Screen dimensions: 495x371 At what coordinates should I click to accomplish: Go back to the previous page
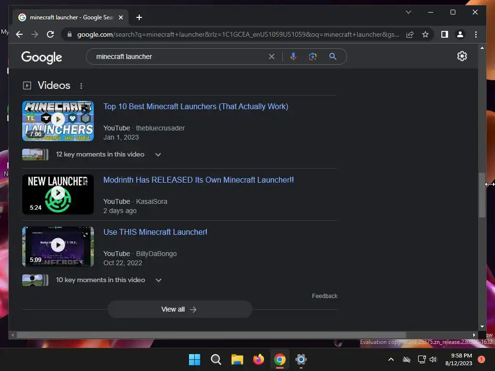tap(19, 34)
